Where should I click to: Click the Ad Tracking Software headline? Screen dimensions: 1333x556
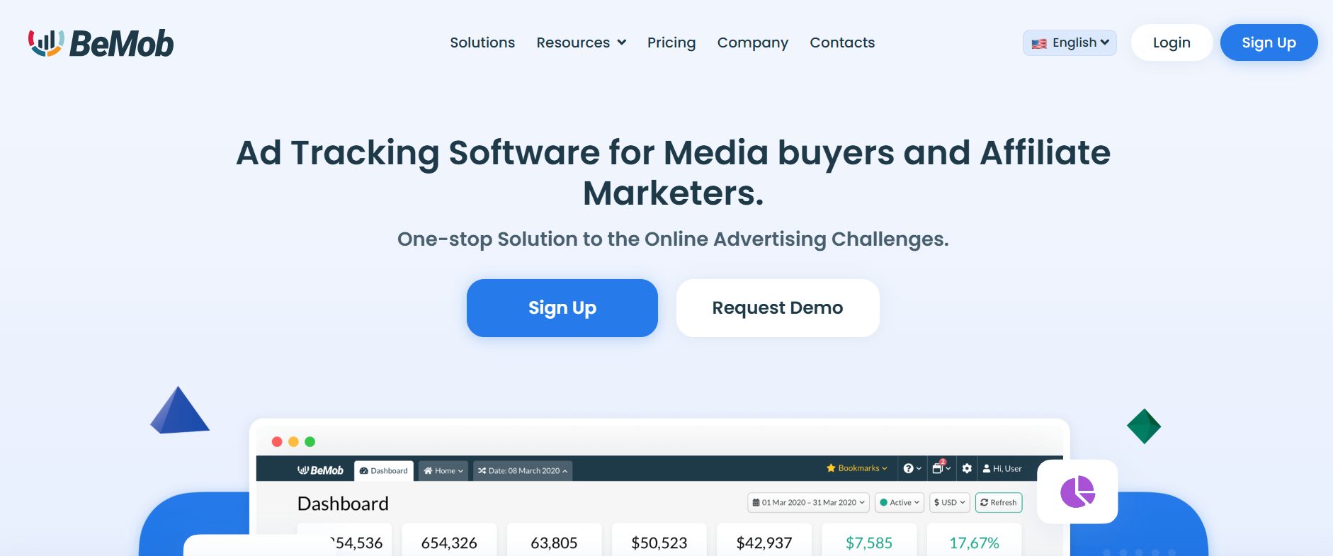(x=673, y=173)
